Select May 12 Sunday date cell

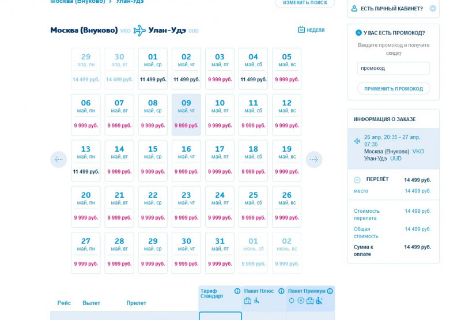[287, 115]
